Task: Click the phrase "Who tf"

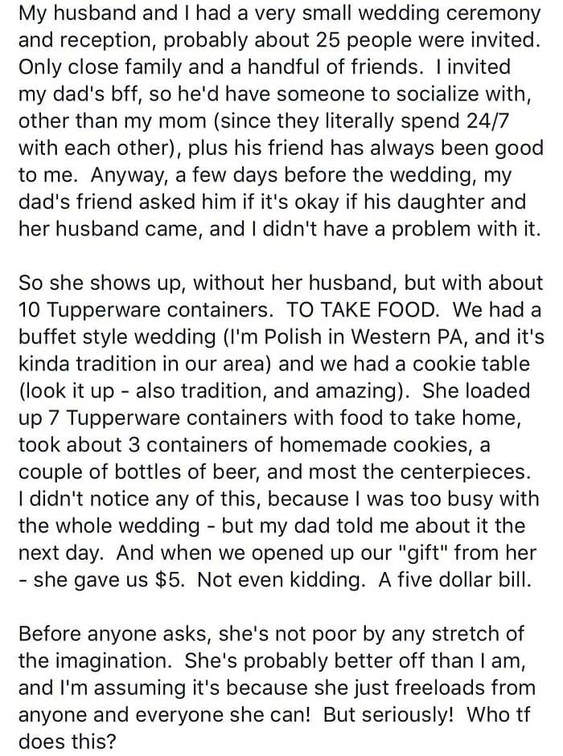Action: point(498,715)
